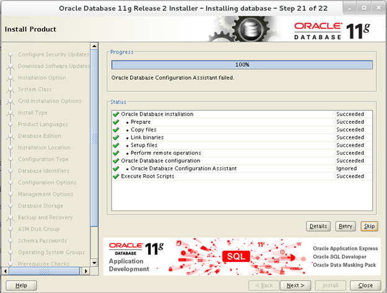Select Backup and Recovery step
The image size is (387, 293).
pos(45,217)
